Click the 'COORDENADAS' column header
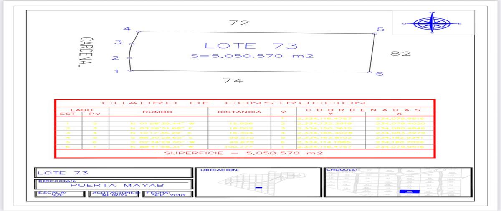The width and height of the screenshot is (501, 211). (363, 109)
